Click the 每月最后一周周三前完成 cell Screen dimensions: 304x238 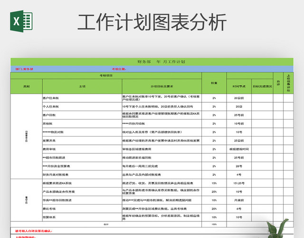click(162, 166)
